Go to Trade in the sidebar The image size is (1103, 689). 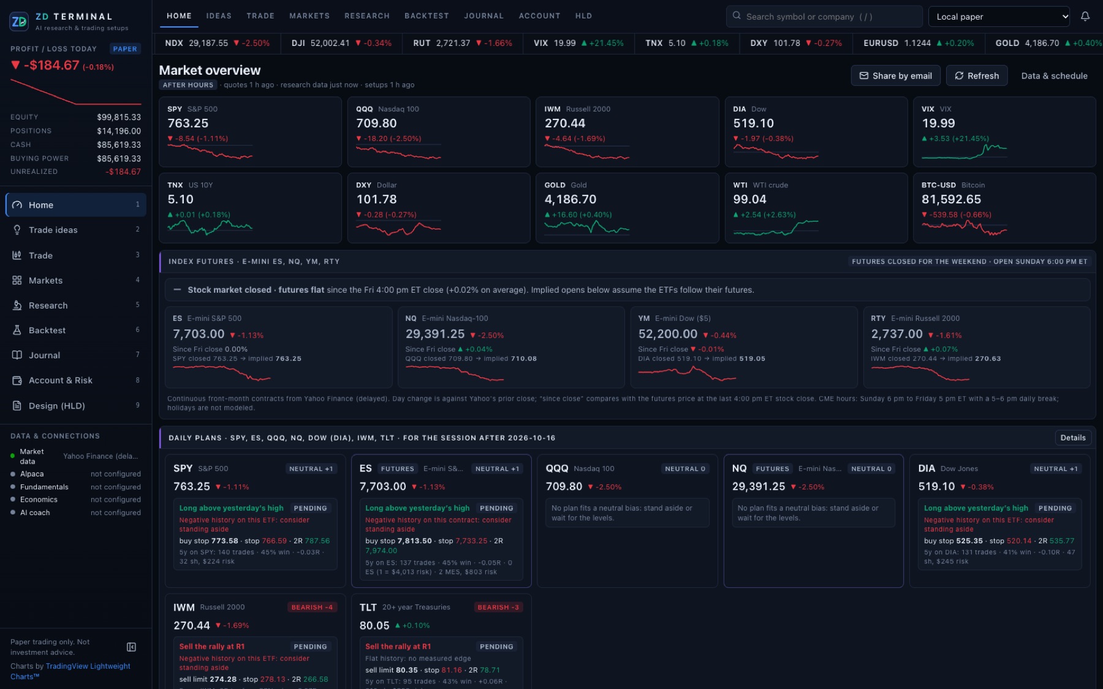[x=76, y=255]
